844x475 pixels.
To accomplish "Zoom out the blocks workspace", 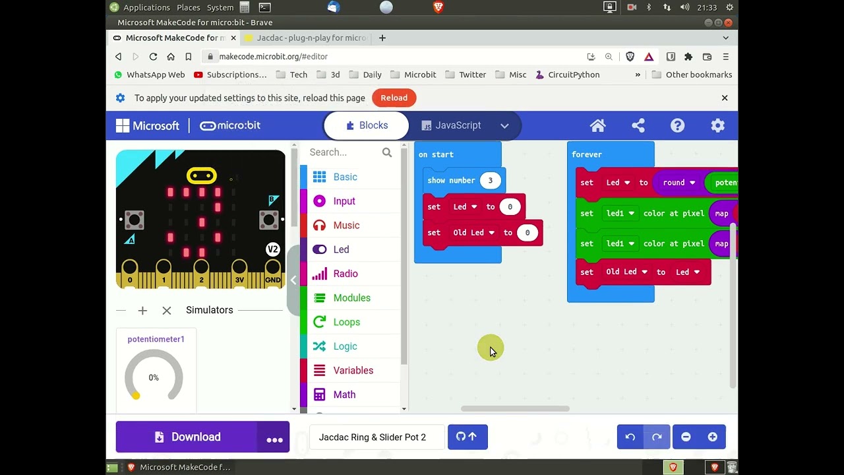I will [686, 437].
